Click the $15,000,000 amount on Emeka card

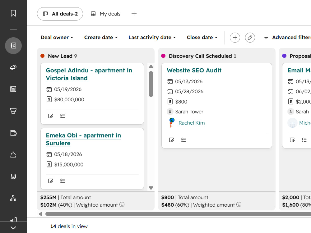tap(69, 164)
